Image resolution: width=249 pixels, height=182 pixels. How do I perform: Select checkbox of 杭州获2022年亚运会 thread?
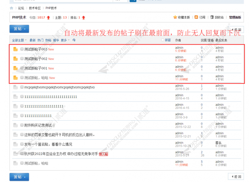click(x=22, y=154)
